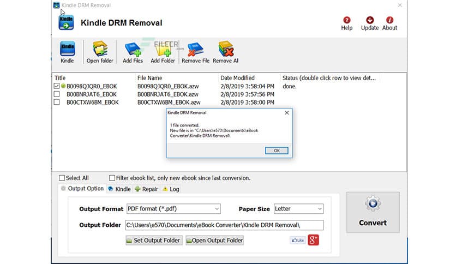Click Open Output Folder button
This screenshot has width=456, height=264.
pos(214,241)
